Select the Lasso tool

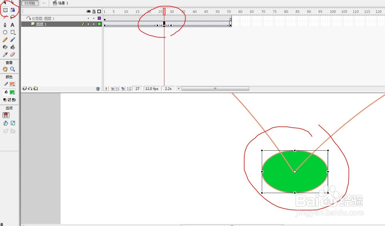tap(13, 17)
